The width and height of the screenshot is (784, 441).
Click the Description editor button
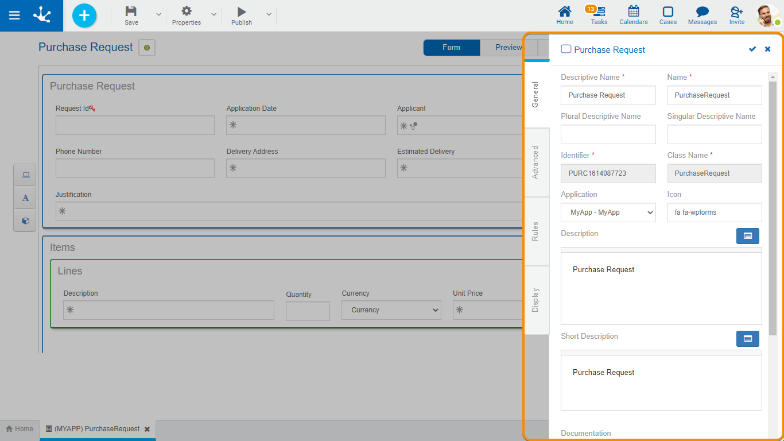coord(747,236)
